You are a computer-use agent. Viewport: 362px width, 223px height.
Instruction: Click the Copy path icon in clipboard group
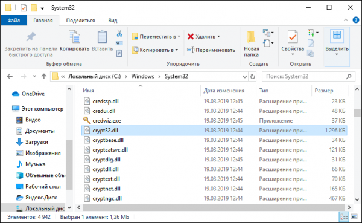point(119,44)
